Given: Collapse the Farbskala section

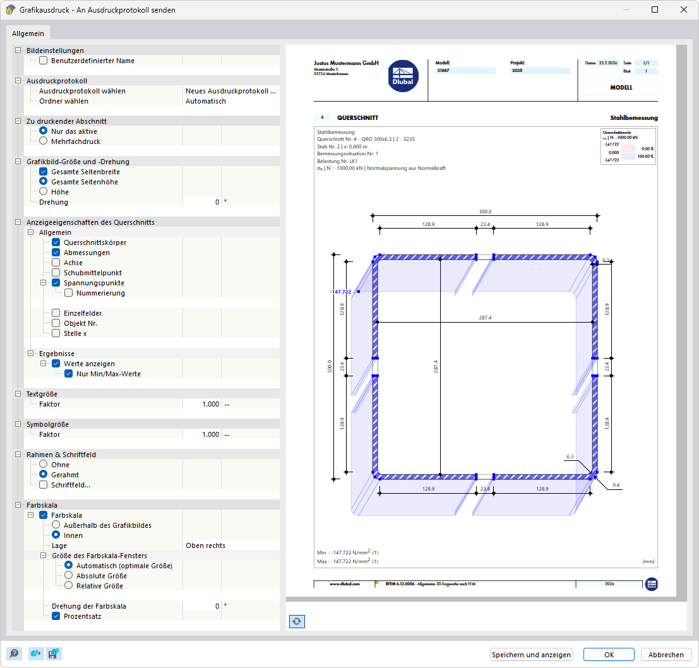Looking at the screenshot, I should coord(18,505).
